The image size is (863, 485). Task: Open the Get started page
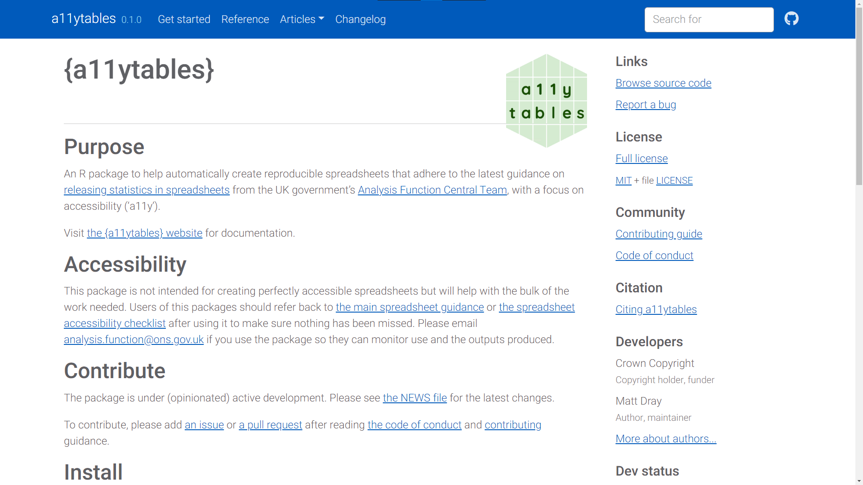pos(184,19)
